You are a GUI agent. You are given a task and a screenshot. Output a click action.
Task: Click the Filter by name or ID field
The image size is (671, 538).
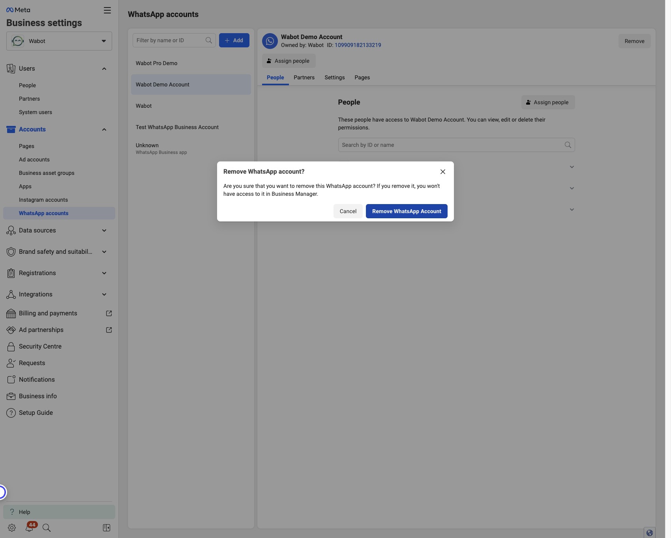pos(174,40)
